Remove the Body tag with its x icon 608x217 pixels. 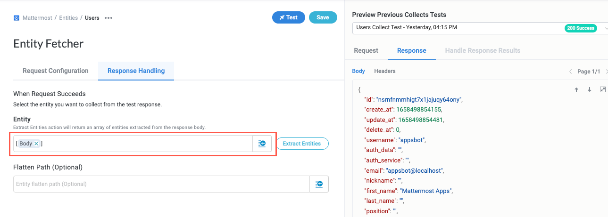(36, 144)
